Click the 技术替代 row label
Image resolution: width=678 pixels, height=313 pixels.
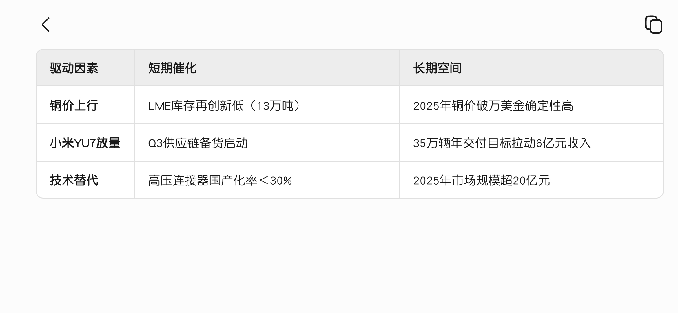tap(74, 180)
